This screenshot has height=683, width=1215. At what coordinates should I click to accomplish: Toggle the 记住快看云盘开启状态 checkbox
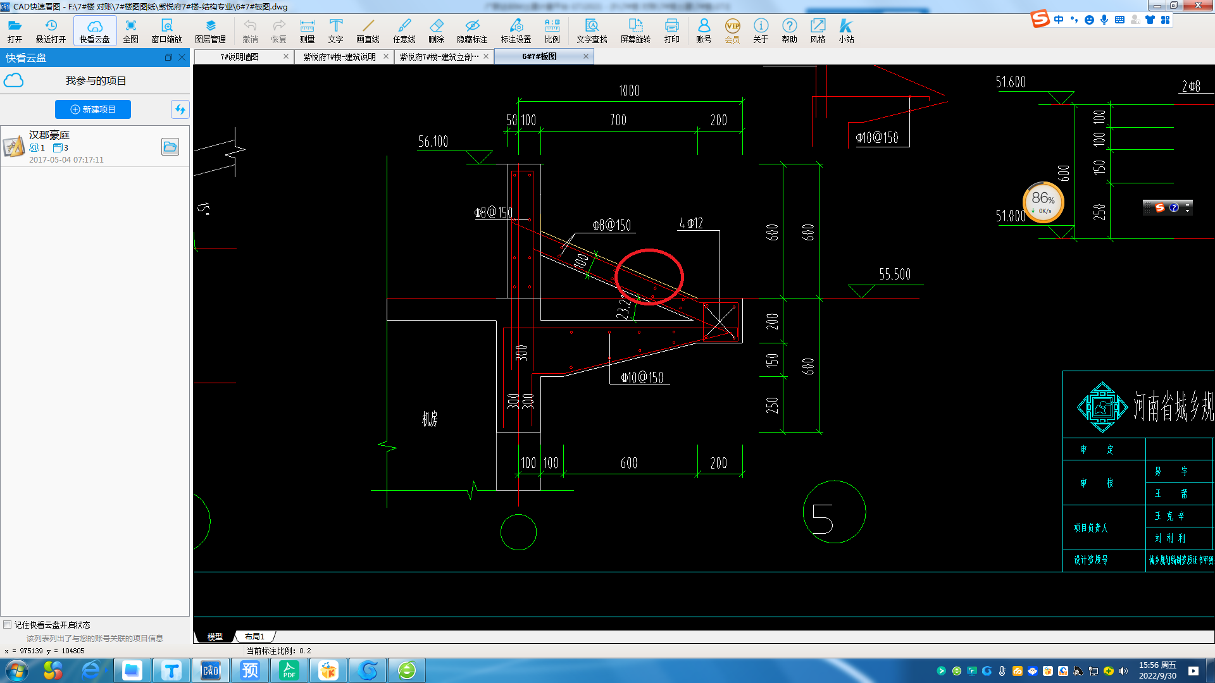click(x=8, y=625)
